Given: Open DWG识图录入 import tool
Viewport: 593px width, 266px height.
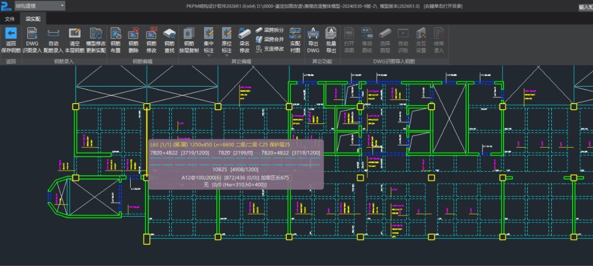Looking at the screenshot, I should tap(32, 33).
